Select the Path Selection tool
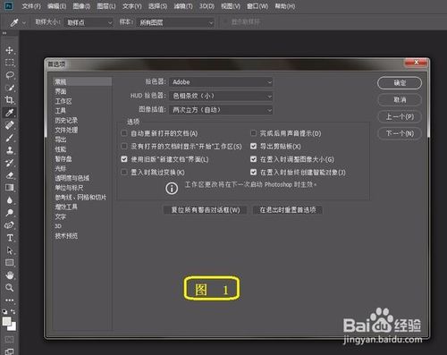This screenshot has height=355, width=447. pyautogui.click(x=10, y=250)
